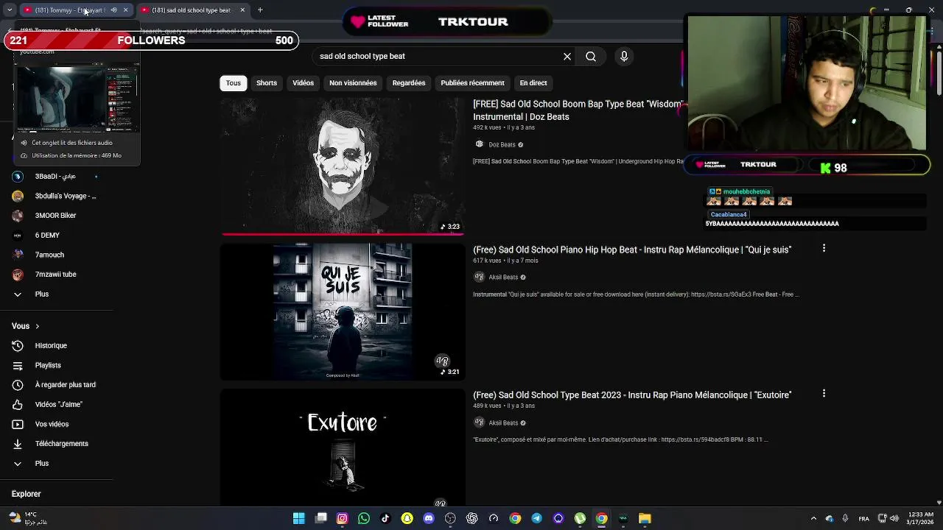Open File Explorer from the taskbar

pos(645,518)
